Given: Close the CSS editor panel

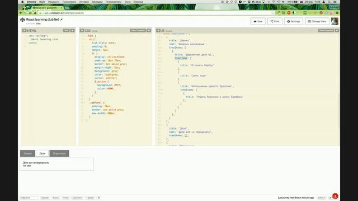Looking at the screenshot, I should pyautogui.click(x=149, y=30).
